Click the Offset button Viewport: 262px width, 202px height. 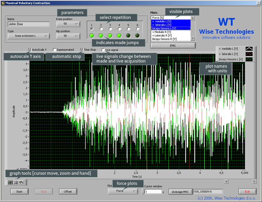tap(68, 192)
